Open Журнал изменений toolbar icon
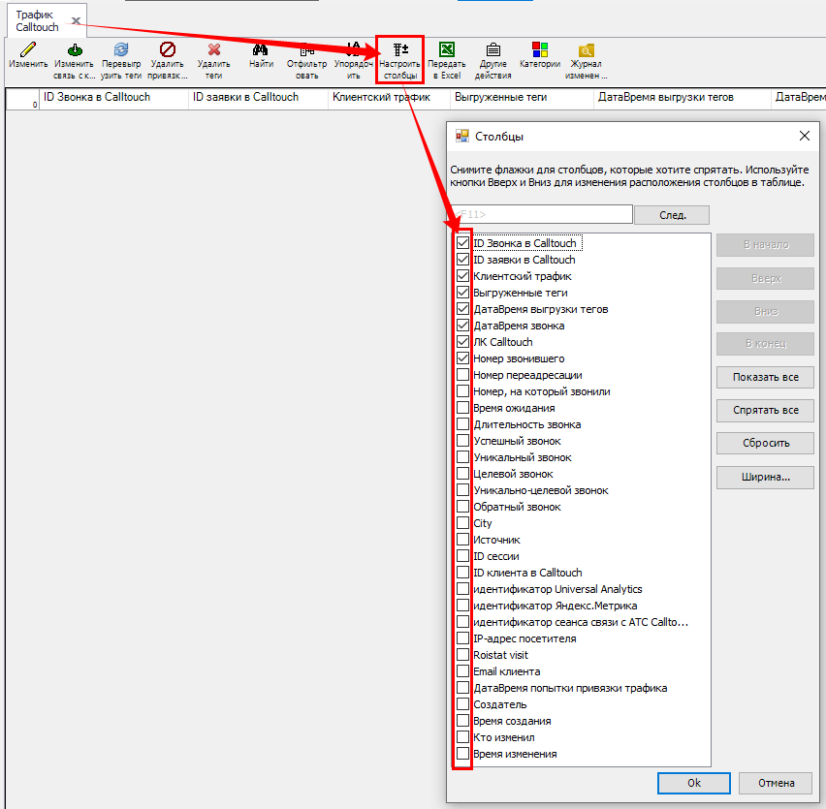The height and width of the screenshot is (809, 826). click(587, 49)
